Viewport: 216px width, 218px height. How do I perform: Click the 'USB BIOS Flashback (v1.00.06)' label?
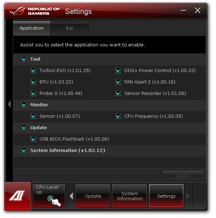pos(74,139)
